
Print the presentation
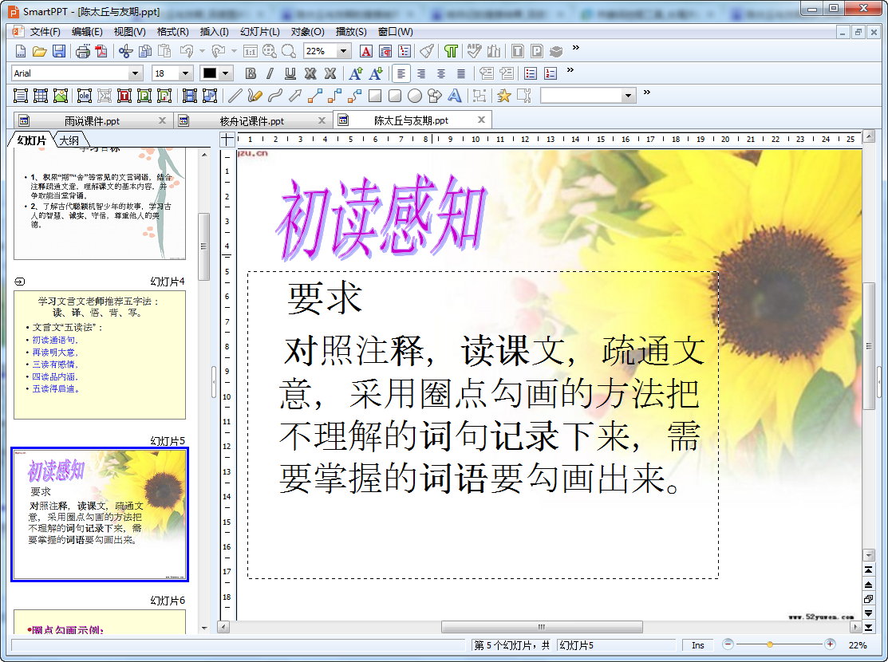coord(83,52)
